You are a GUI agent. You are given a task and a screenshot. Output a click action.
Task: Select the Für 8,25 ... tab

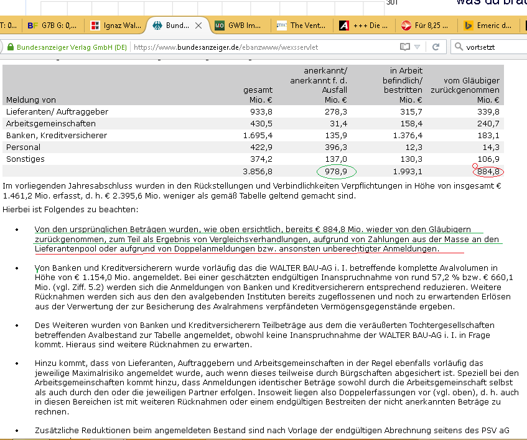[x=426, y=26]
